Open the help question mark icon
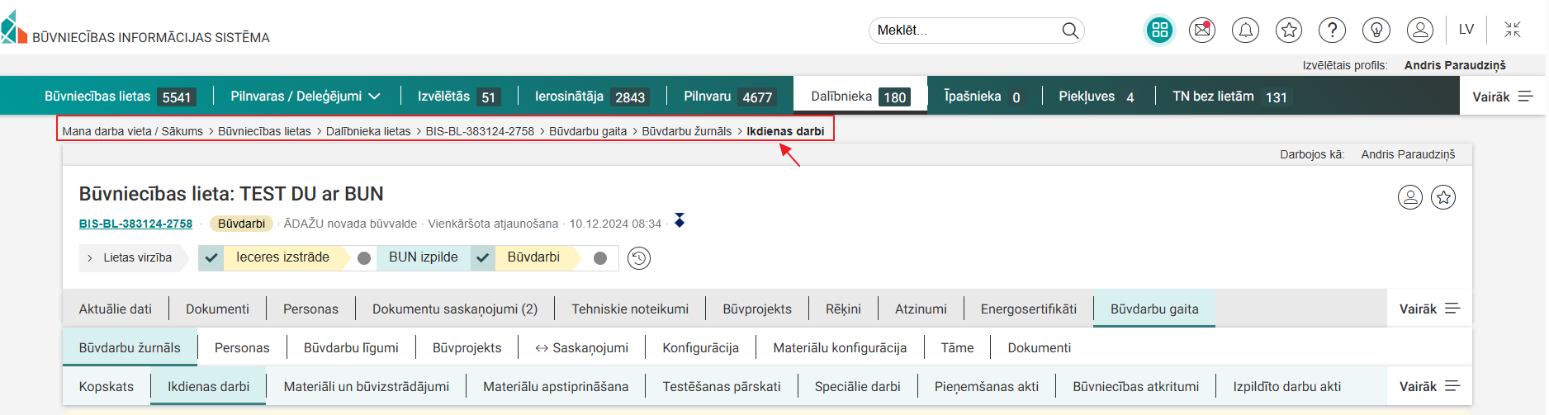The height and width of the screenshot is (415, 1549). point(1332,31)
